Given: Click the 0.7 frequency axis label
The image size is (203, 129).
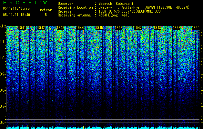Looking at the screenshot, I should coord(3,106).
